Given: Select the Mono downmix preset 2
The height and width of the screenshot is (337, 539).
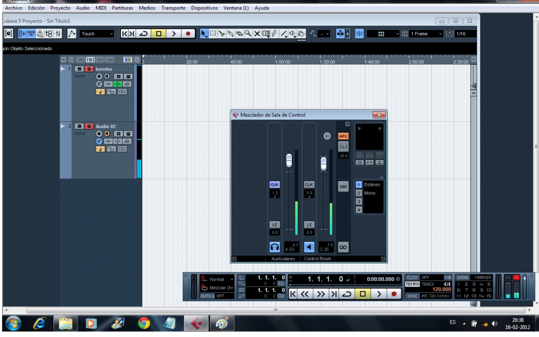Looking at the screenshot, I should coord(359,193).
